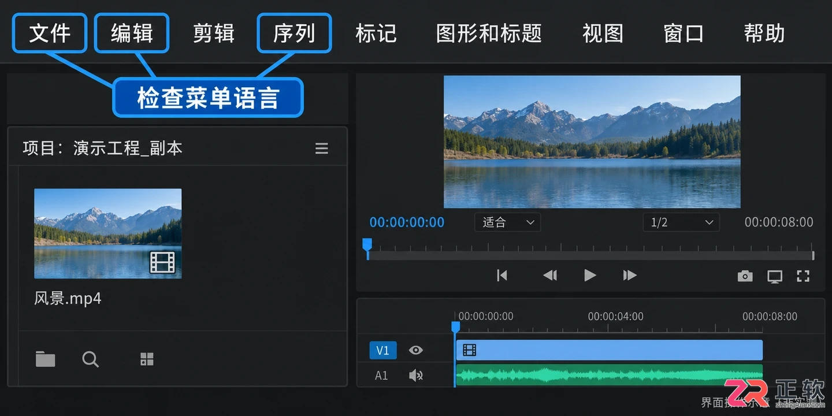Toggle V1 track targeting
The height and width of the screenshot is (416, 832).
(382, 350)
